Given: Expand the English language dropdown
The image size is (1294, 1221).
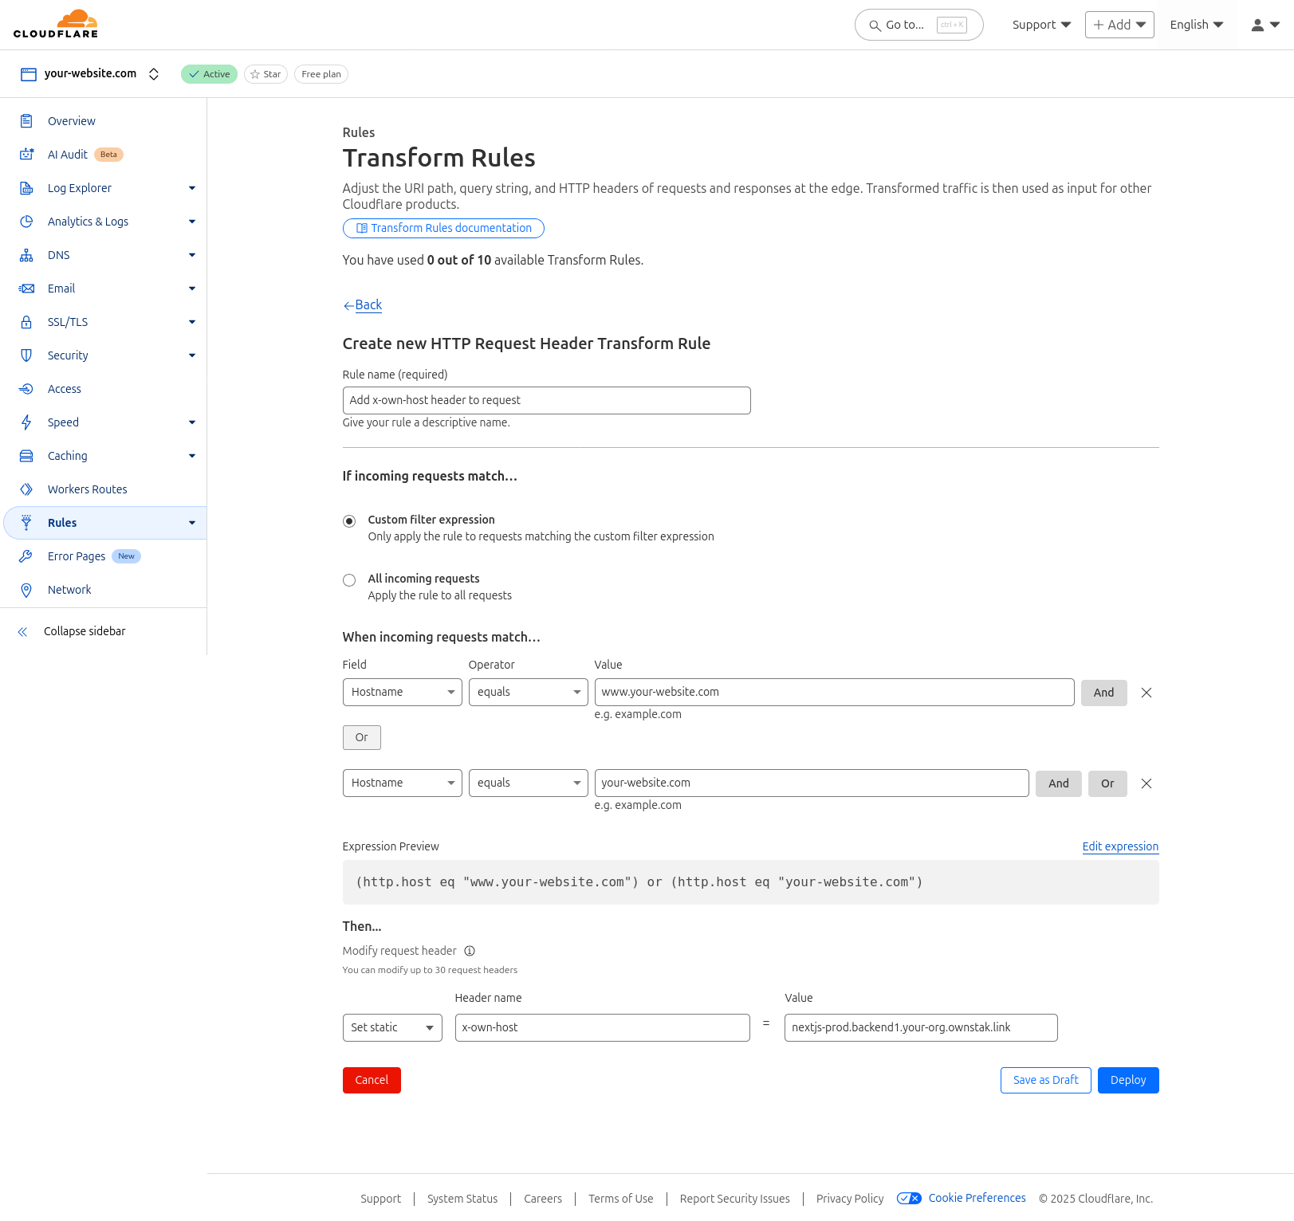Looking at the screenshot, I should 1196,25.
